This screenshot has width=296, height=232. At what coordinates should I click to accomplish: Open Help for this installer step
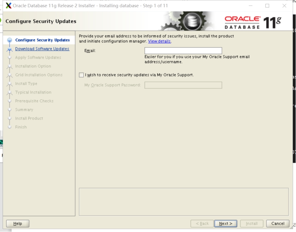(17, 223)
